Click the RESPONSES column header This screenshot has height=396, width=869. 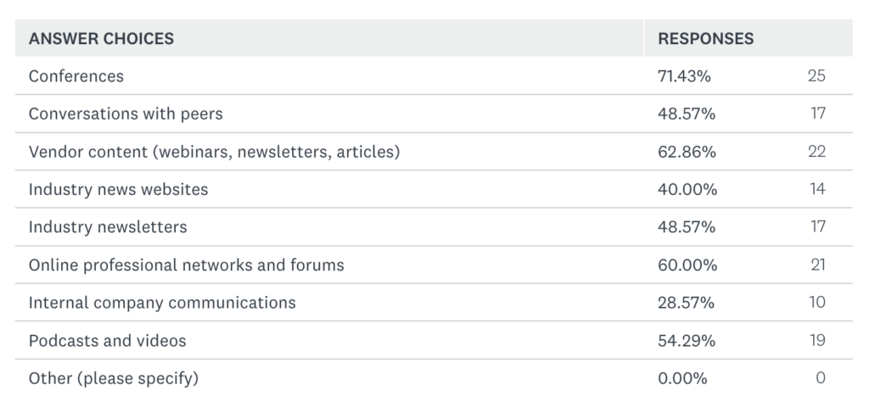point(705,38)
